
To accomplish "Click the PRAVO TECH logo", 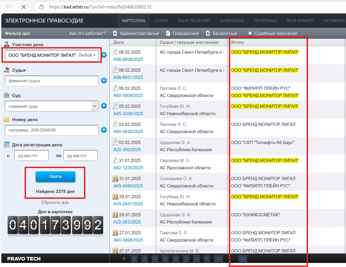I will click(24, 259).
